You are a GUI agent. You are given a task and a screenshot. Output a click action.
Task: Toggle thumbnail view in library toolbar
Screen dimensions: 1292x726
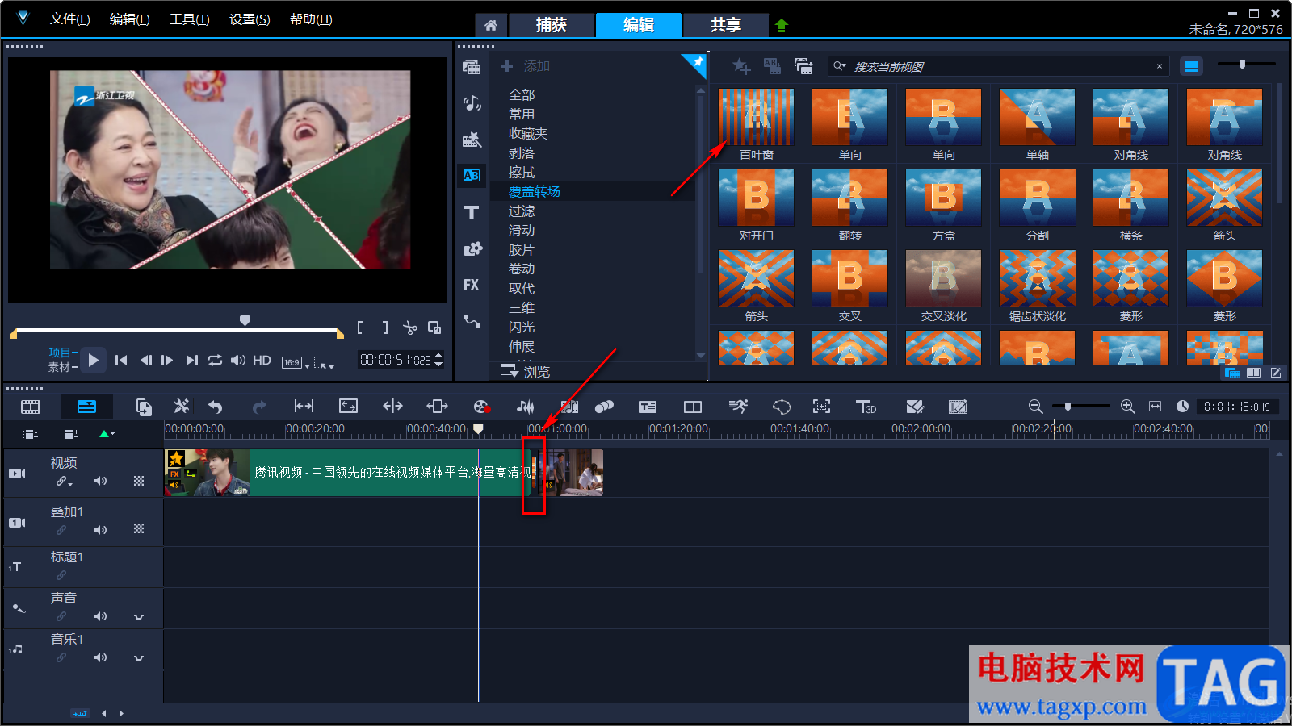click(x=1192, y=66)
